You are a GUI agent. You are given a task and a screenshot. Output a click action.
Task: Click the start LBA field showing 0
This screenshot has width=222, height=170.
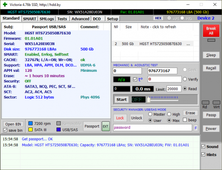click(x=127, y=71)
